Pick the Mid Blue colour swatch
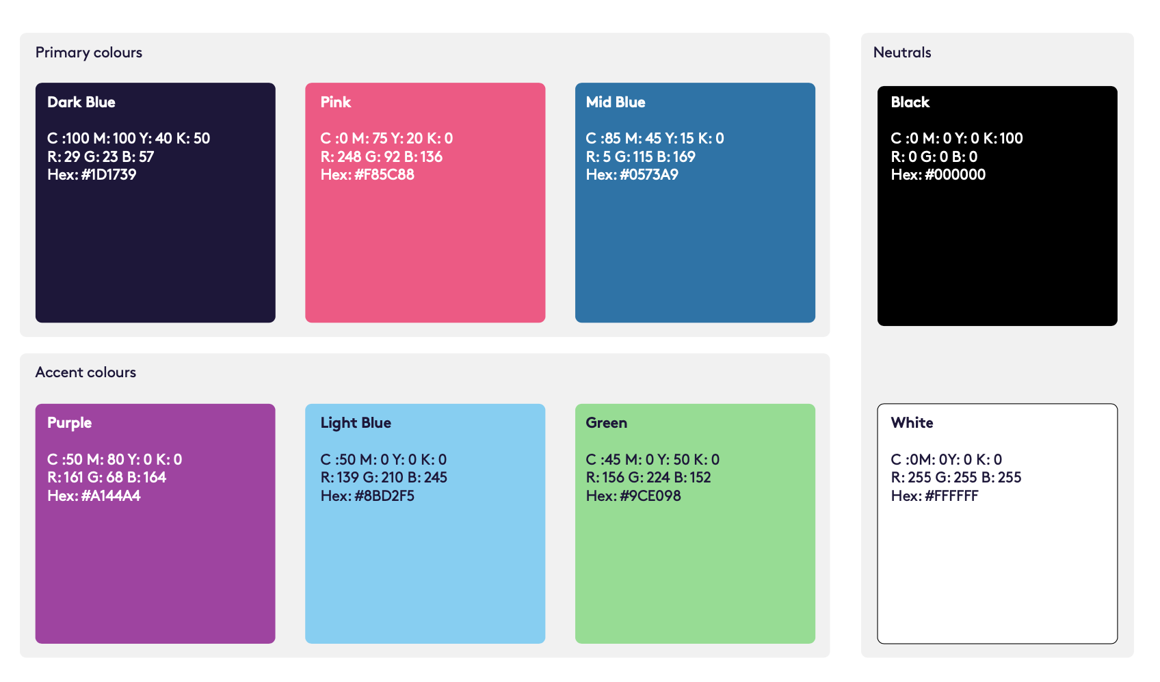 click(695, 246)
